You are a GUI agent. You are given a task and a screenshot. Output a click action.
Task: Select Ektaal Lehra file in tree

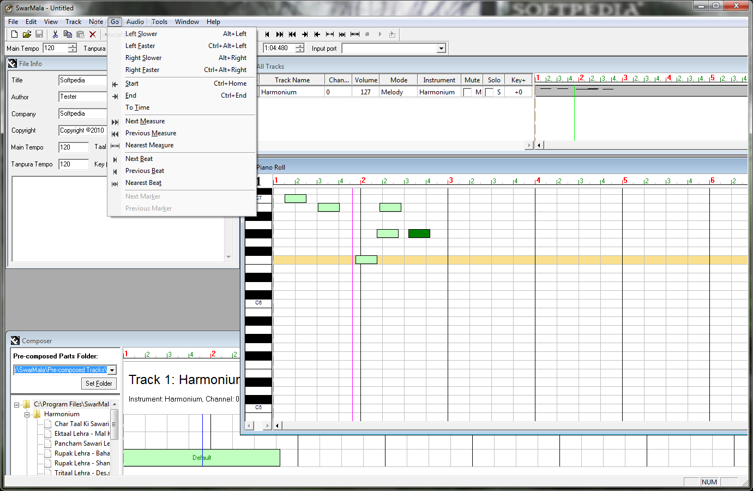click(x=82, y=434)
